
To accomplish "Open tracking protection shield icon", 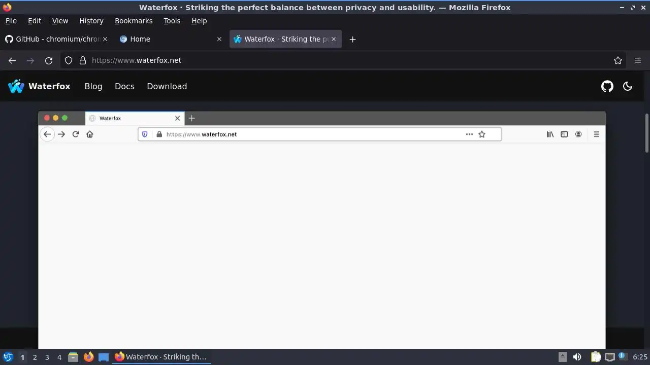I will [x=69, y=60].
